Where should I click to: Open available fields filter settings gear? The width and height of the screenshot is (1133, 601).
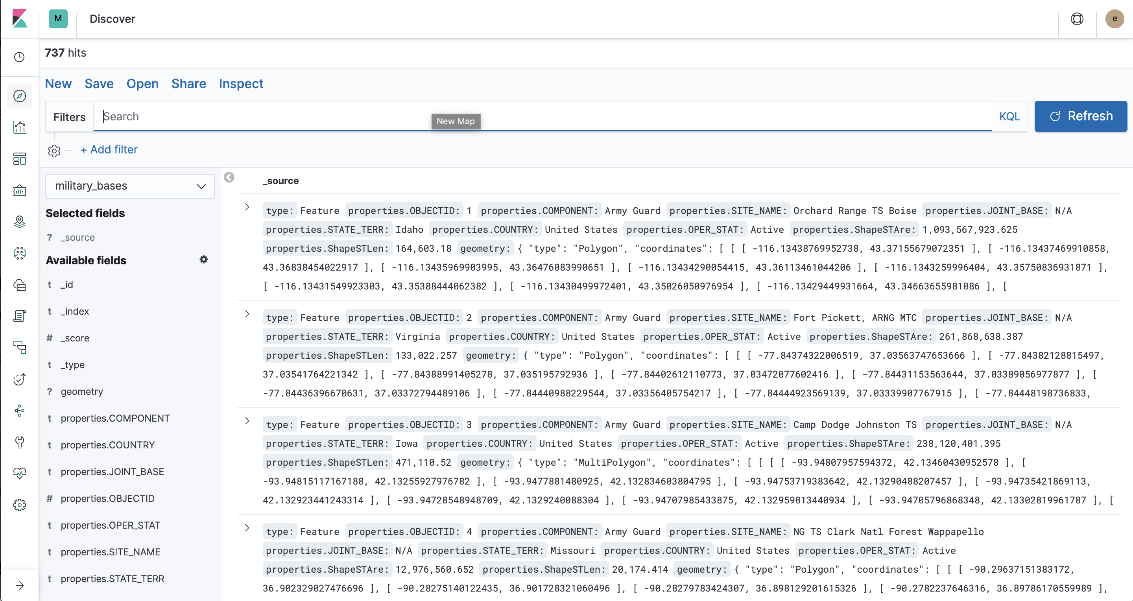tap(203, 259)
